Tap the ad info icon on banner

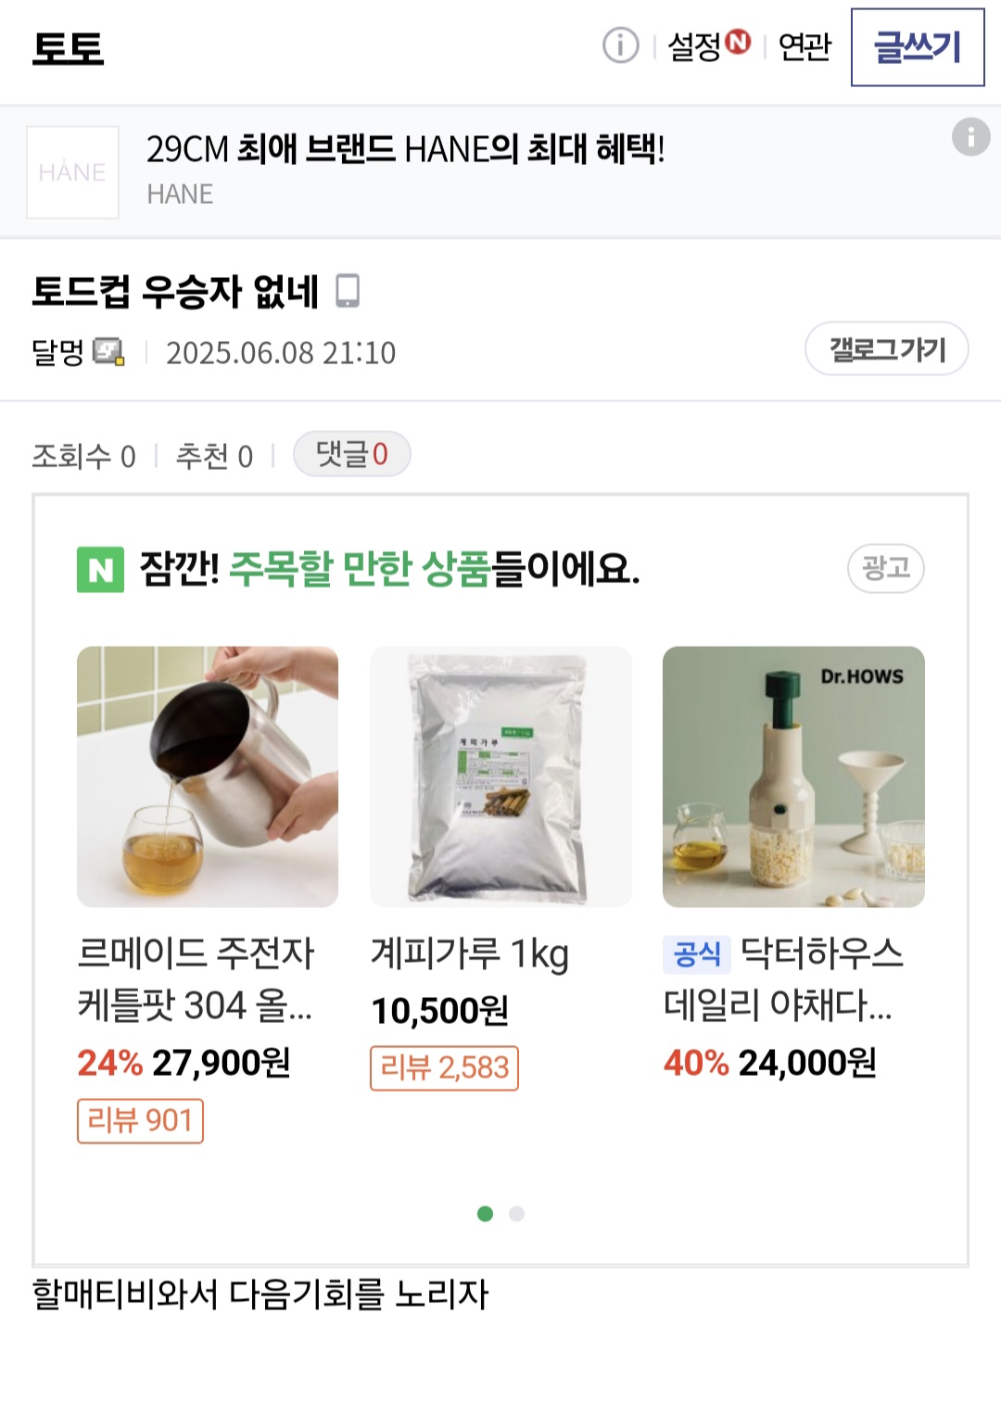tap(970, 137)
